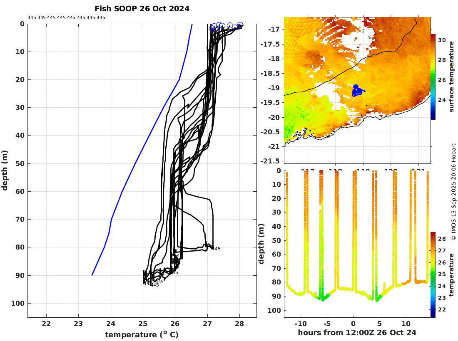Viewport: 458px width, 341px height.
Task: Select the "surface temperature" colorbar label
Action: 451,77
